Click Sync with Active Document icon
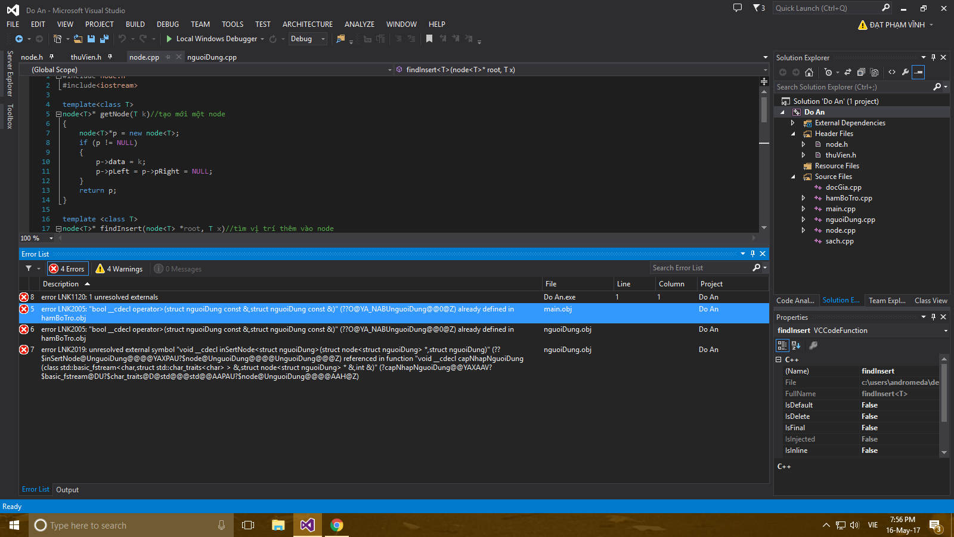 coord(847,72)
